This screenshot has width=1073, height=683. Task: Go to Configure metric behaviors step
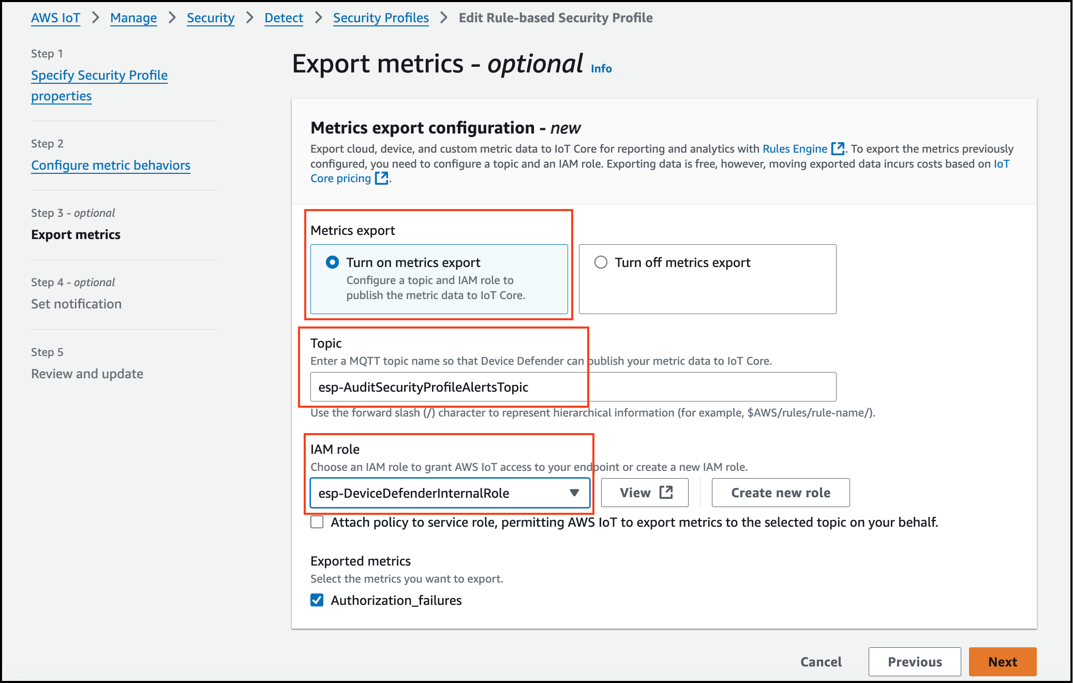pyautogui.click(x=111, y=166)
